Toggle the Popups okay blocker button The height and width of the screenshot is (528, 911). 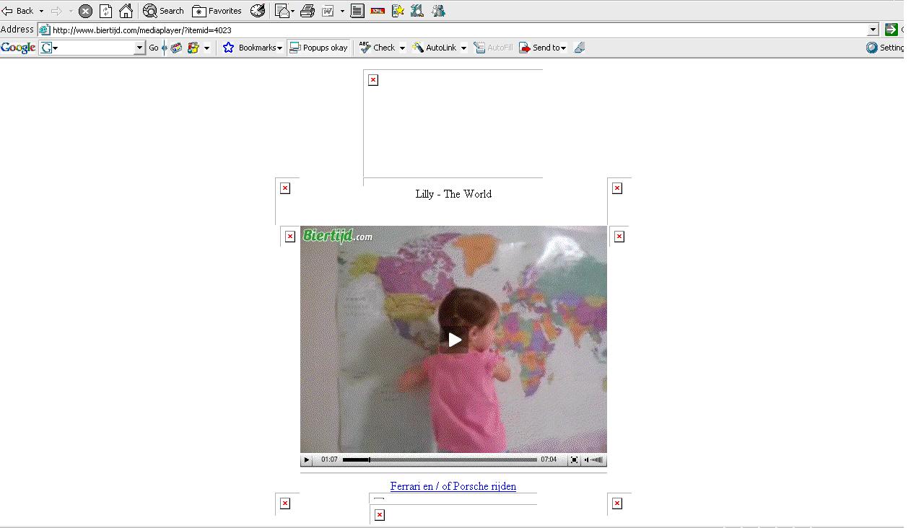(318, 48)
